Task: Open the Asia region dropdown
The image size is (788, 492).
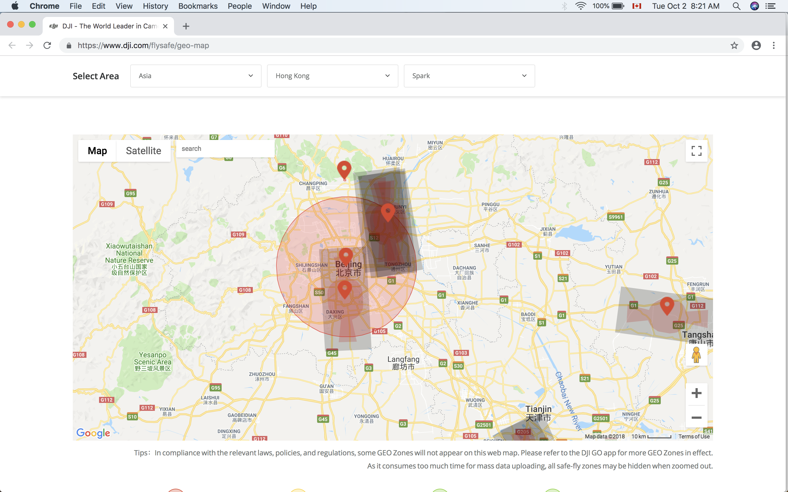Action: [x=196, y=76]
